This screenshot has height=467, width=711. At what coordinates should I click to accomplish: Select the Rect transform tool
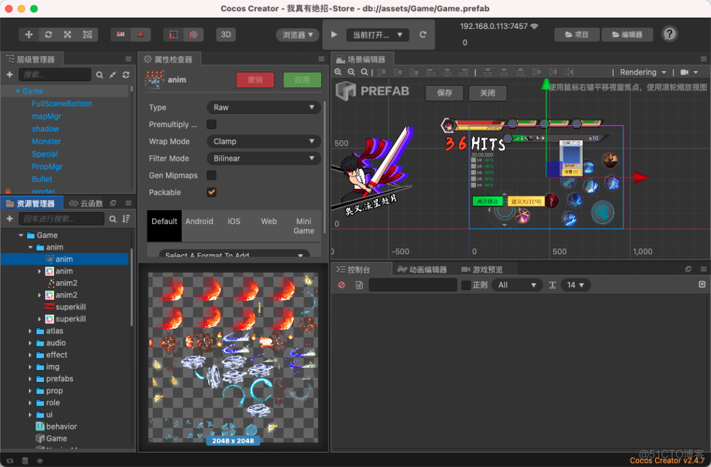coord(88,34)
